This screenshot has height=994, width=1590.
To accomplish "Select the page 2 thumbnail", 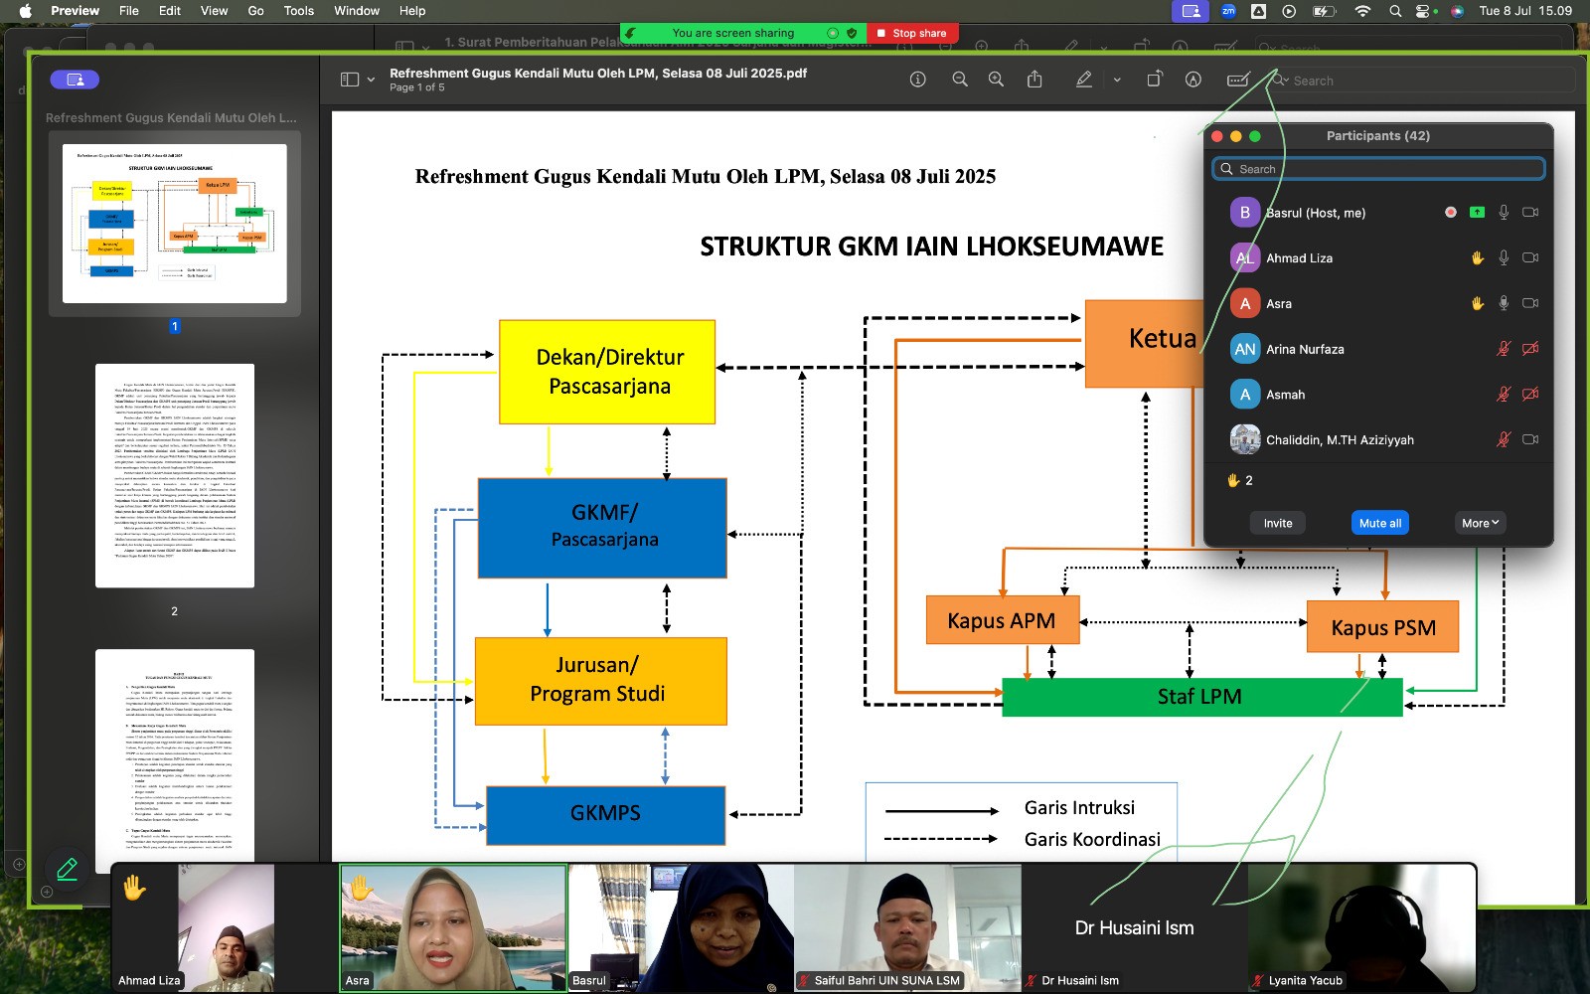I will coord(175,475).
